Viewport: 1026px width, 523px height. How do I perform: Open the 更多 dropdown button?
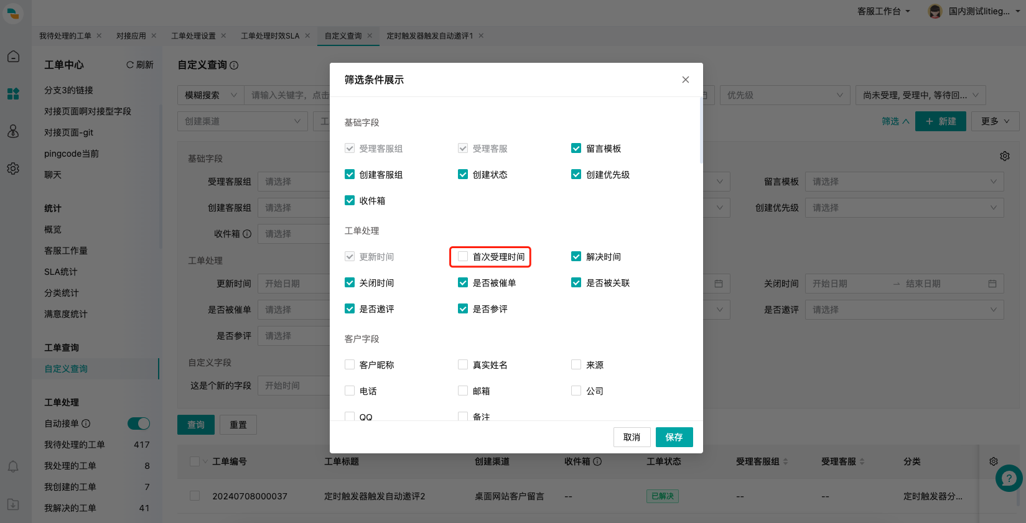point(996,121)
